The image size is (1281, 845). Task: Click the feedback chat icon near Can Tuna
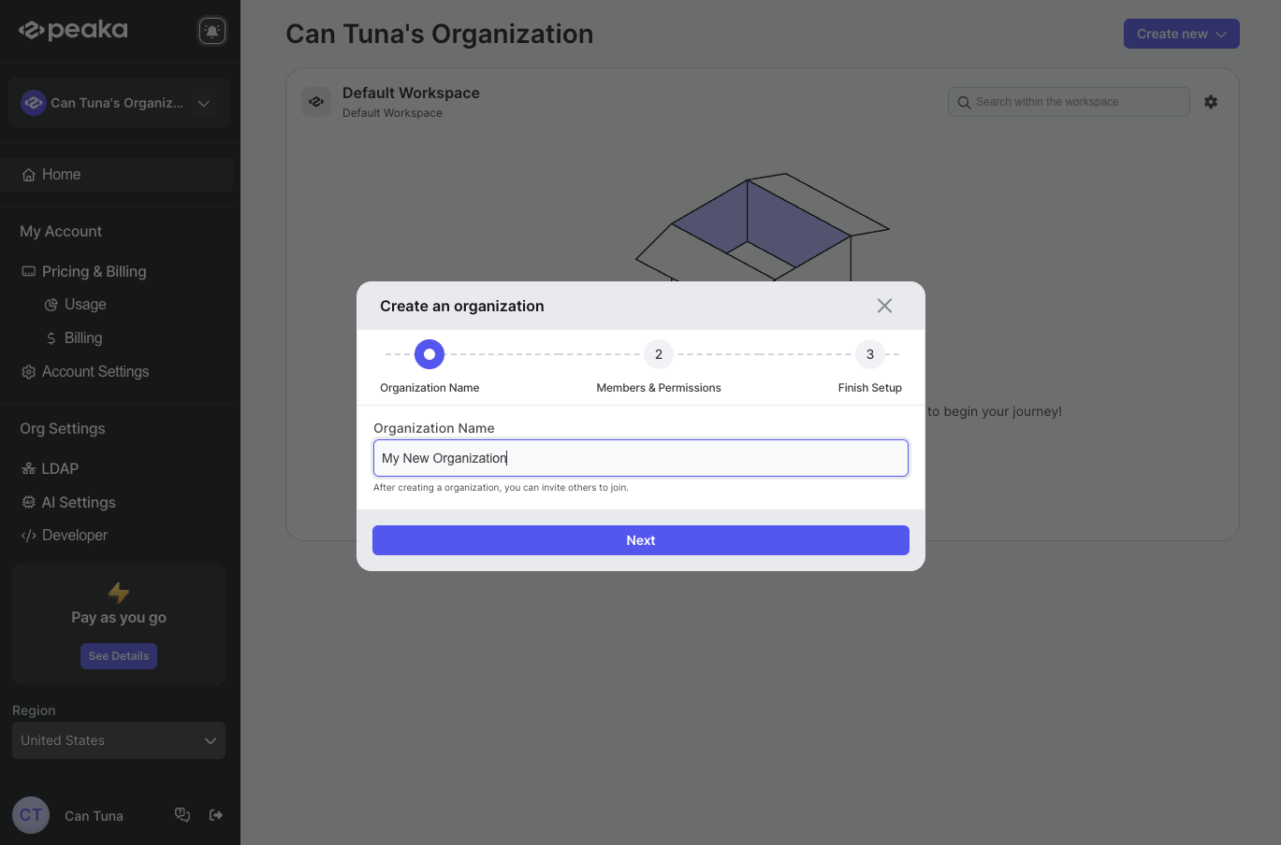(x=182, y=814)
